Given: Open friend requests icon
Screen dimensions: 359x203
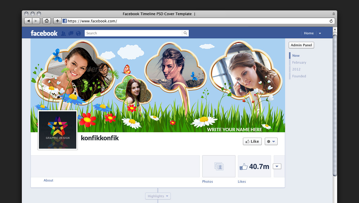Looking at the screenshot, I should pyautogui.click(x=63, y=33).
